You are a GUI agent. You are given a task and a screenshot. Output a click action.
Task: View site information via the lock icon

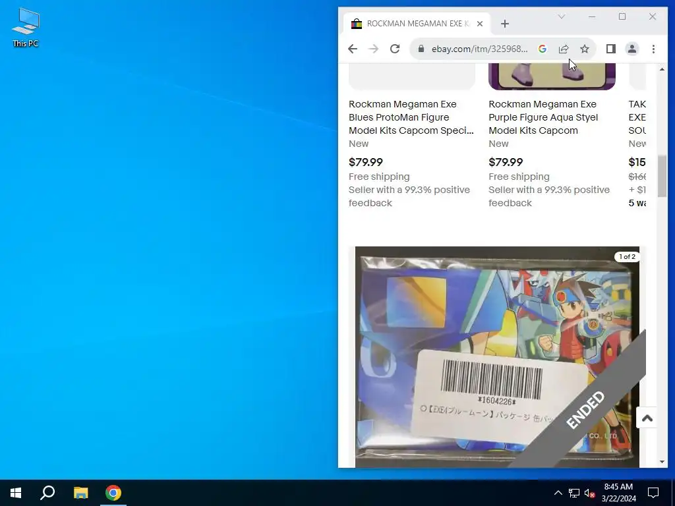coord(421,49)
